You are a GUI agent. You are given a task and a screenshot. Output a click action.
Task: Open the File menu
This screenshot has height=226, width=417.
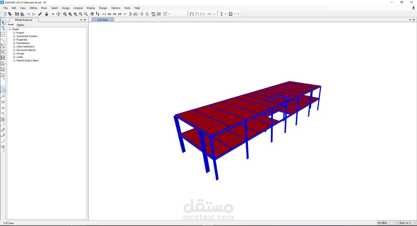pos(6,8)
